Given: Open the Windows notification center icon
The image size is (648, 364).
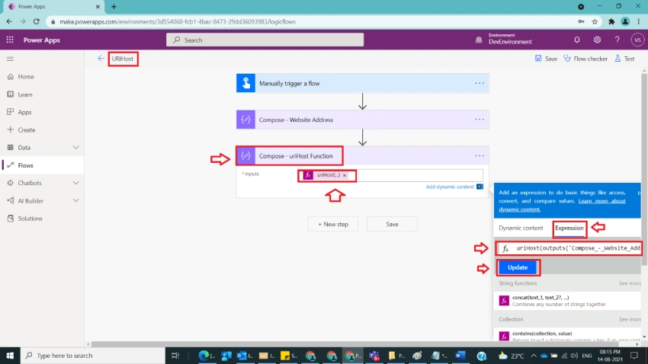Looking at the screenshot, I should [634, 356].
